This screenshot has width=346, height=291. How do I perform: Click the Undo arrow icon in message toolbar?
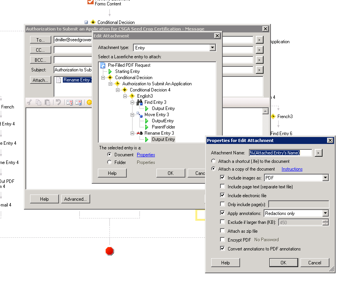point(58,102)
